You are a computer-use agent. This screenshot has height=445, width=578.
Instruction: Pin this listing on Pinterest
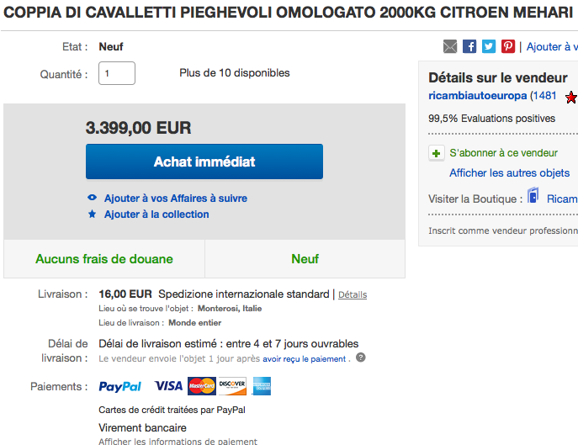pyautogui.click(x=508, y=46)
